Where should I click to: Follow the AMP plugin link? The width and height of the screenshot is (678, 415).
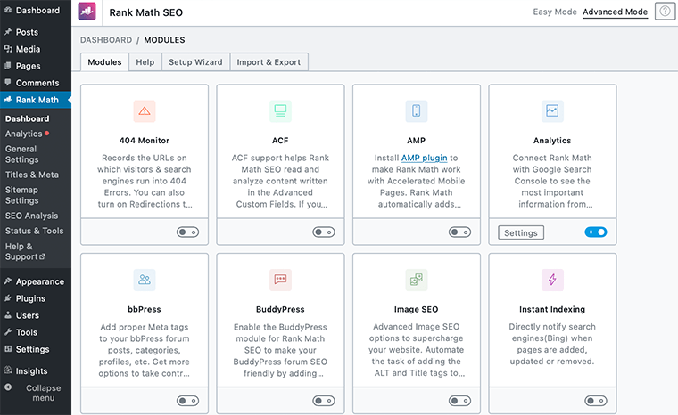point(424,158)
